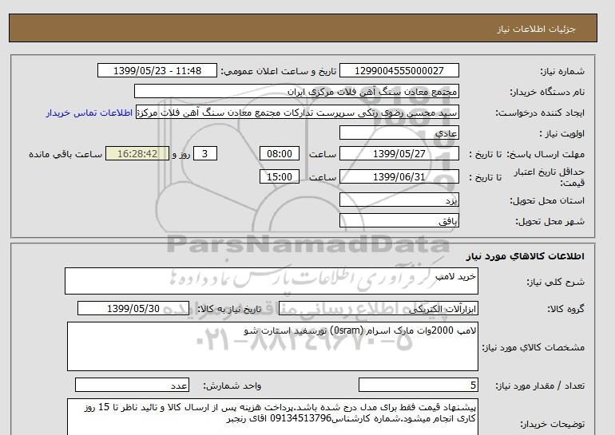
Task: Click the quantity field showing 5
Action: click(418, 386)
